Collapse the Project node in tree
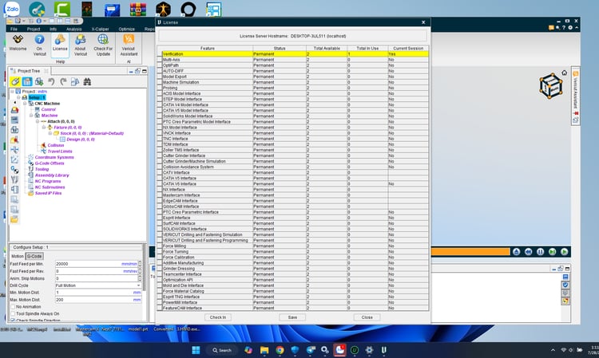 (x=12, y=92)
